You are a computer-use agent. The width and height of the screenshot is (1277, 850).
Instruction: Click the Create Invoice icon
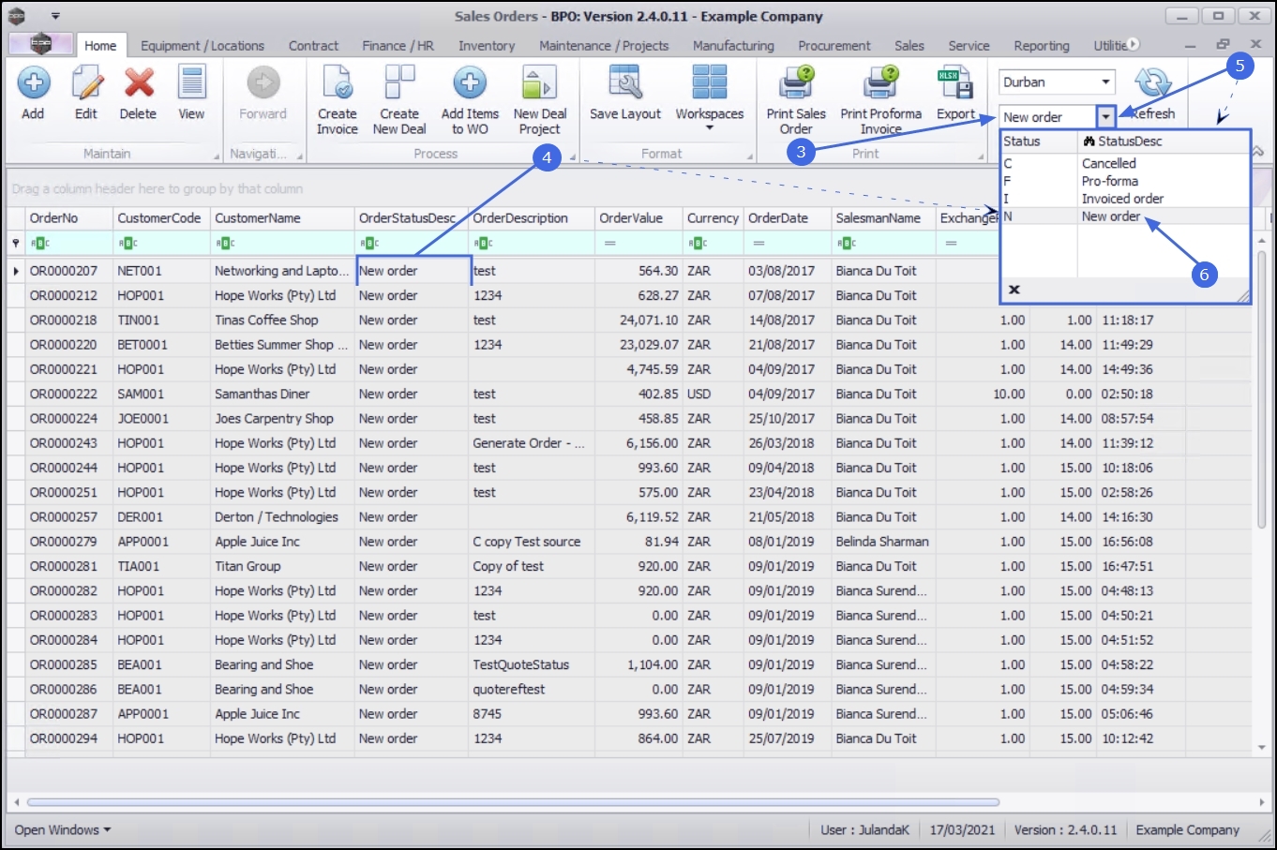(x=337, y=83)
